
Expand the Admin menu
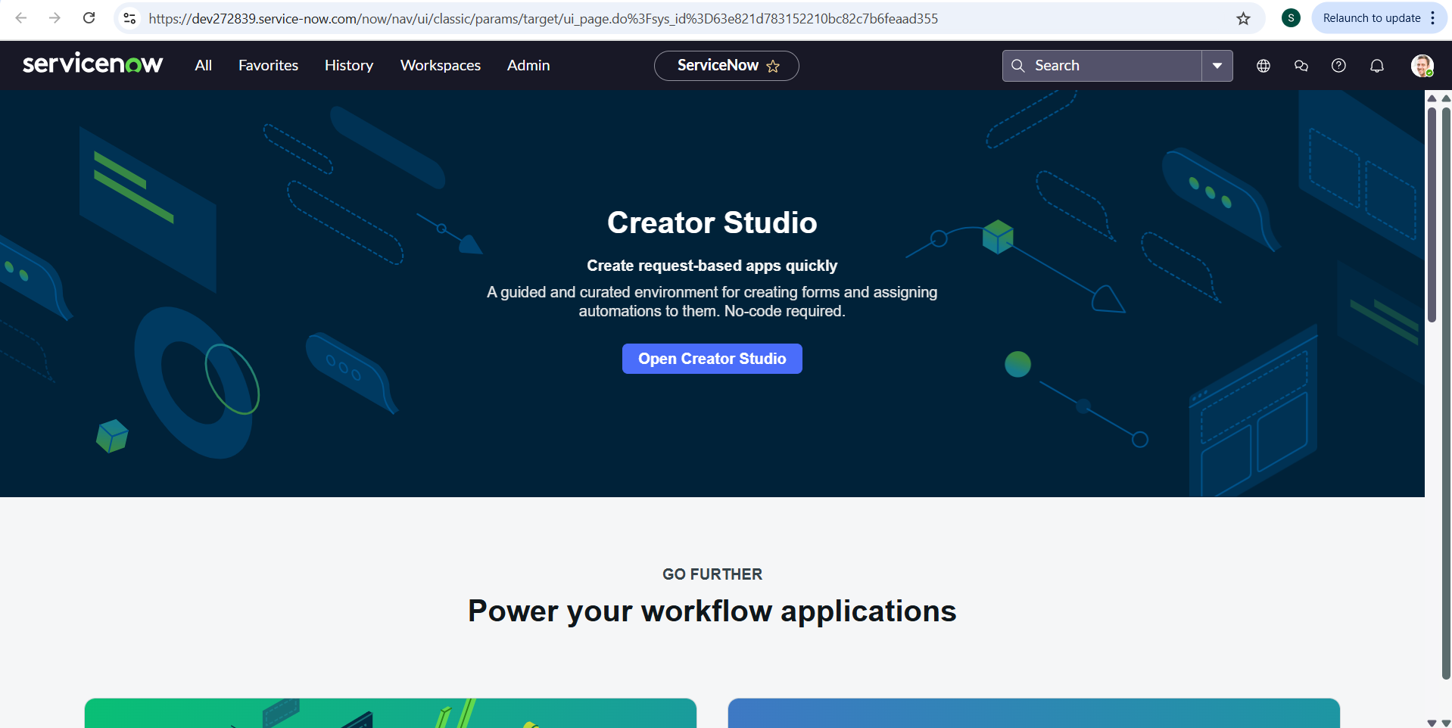(x=528, y=66)
